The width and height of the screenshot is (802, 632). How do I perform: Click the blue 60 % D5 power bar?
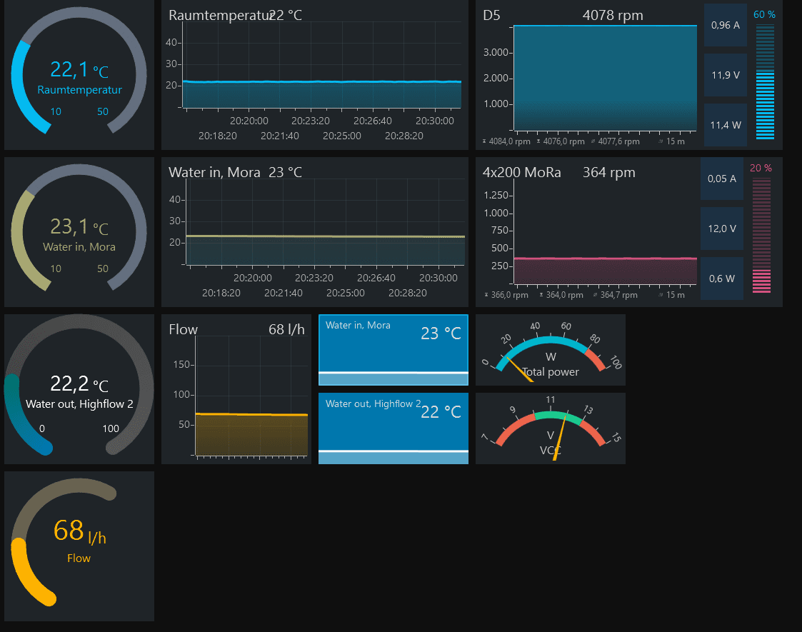pos(765,82)
